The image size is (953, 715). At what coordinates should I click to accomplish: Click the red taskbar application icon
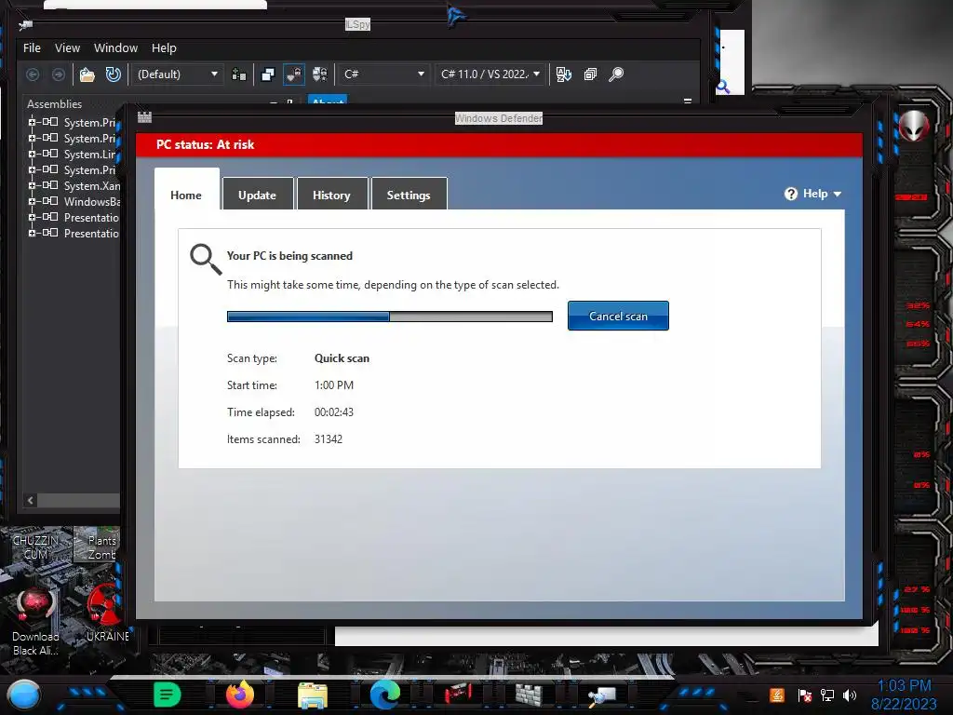coord(458,694)
